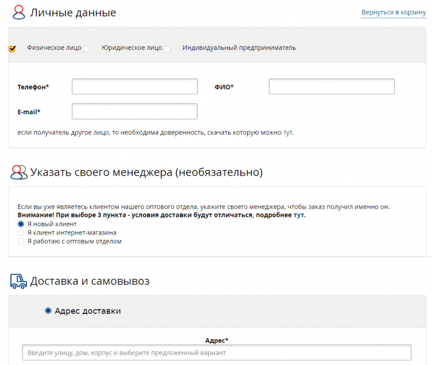
Task: Click the Юридическое лицо label
Action: [x=132, y=48]
